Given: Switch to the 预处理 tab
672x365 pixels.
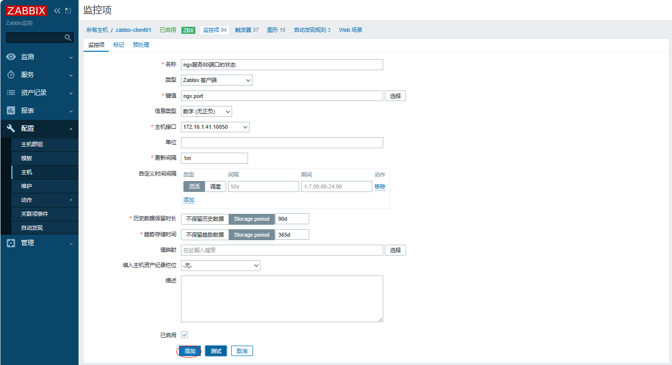Looking at the screenshot, I should coord(141,45).
